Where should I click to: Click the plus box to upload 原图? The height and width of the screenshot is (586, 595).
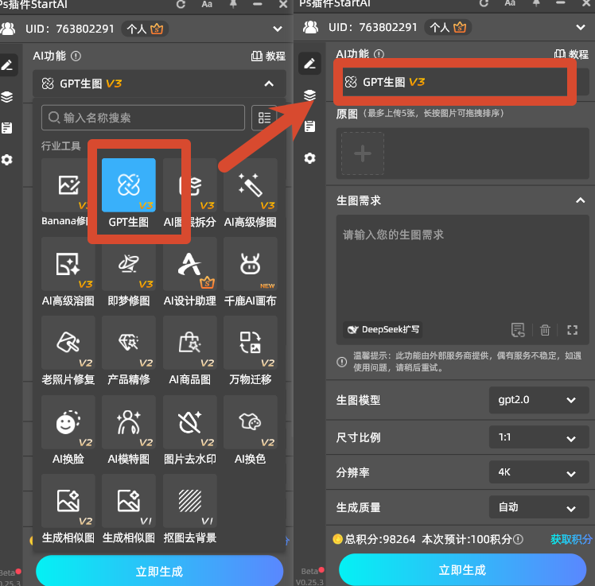[363, 153]
